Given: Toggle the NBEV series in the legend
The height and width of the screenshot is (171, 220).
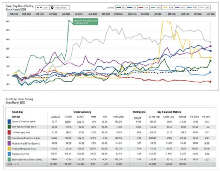Looking at the screenshot, I should click(x=121, y=8).
